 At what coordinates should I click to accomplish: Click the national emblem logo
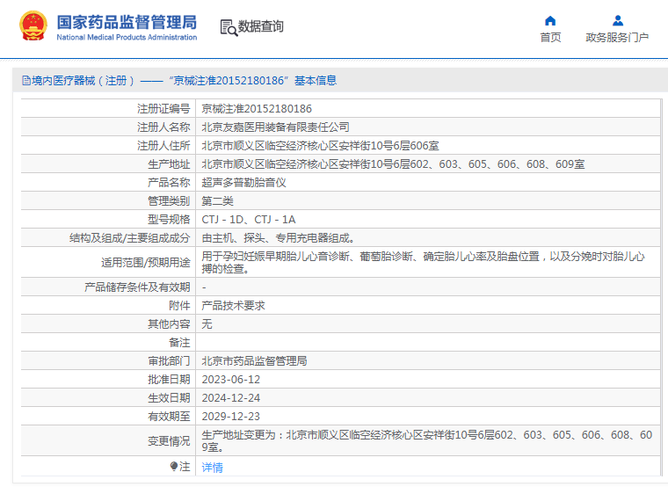[x=33, y=26]
